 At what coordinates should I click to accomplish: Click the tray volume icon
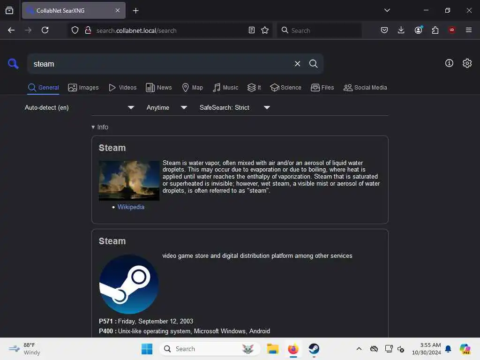(x=401, y=349)
